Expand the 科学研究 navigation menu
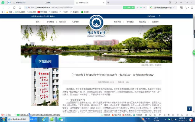Image resolution: width=195 pixels, height=122 pixels. point(118,22)
